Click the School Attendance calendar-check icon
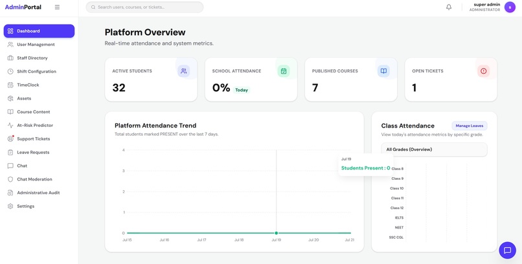The width and height of the screenshot is (522, 264). [x=284, y=71]
